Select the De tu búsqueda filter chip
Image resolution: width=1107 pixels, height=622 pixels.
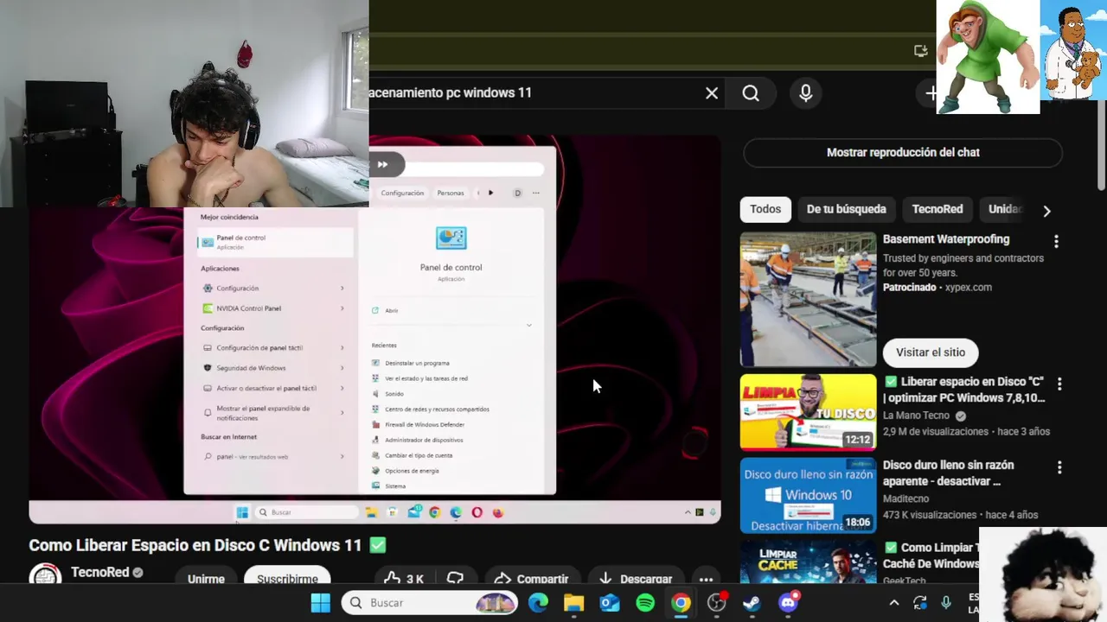[847, 209]
